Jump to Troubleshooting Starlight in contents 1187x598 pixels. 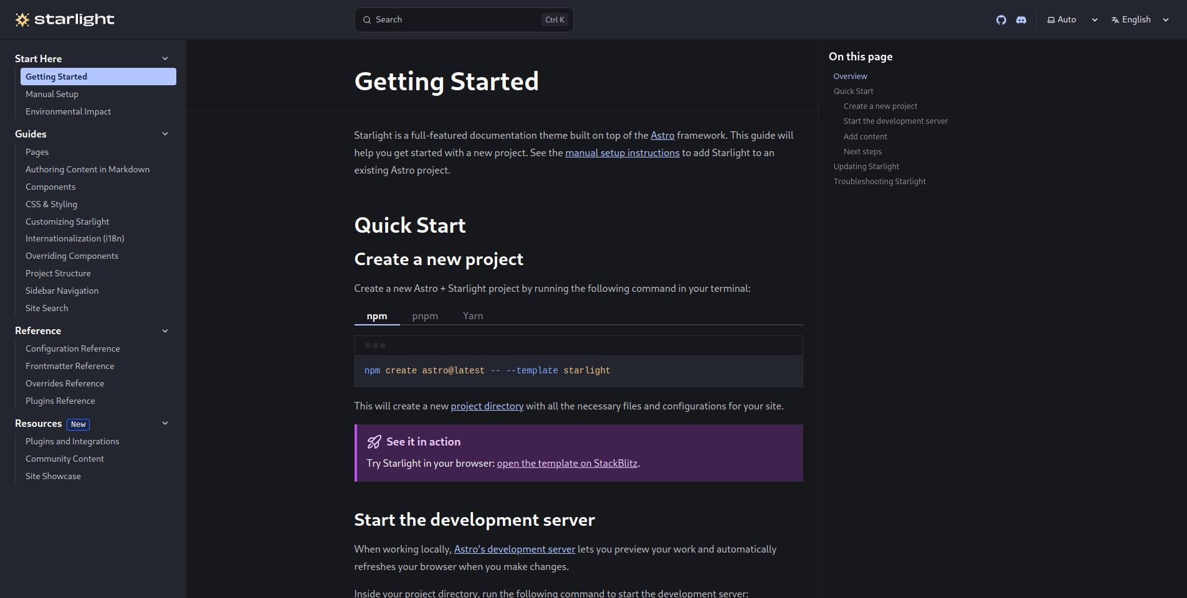pyautogui.click(x=879, y=181)
